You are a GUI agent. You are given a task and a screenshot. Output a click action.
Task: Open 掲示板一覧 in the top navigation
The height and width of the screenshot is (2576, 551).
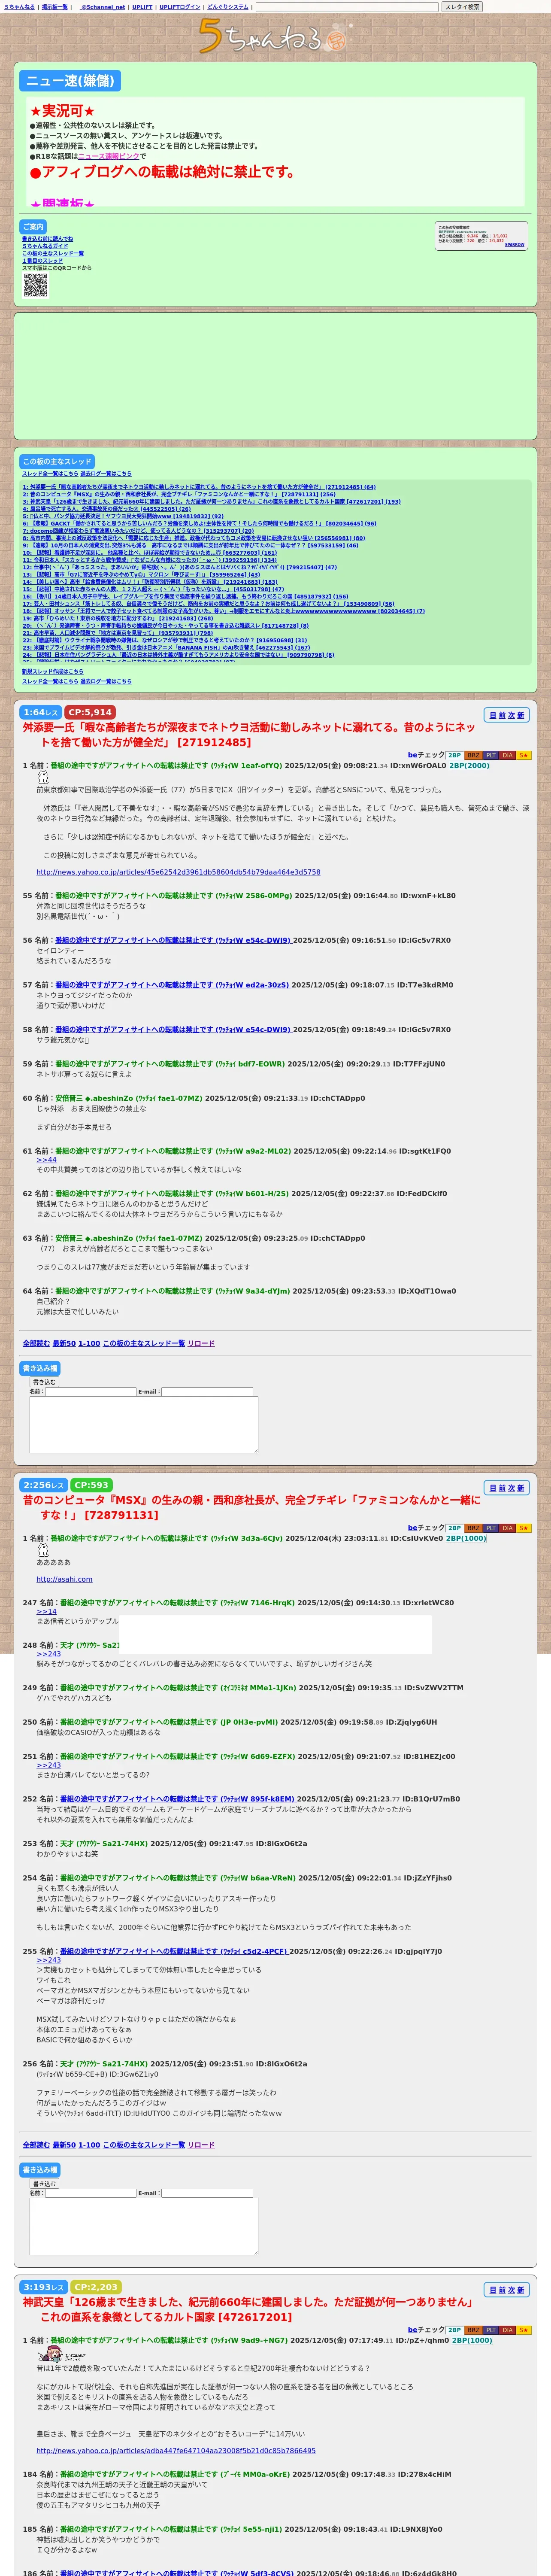(54, 7)
